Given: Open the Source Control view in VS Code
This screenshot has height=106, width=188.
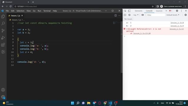Looking at the screenshot, I should [x=3, y=31].
